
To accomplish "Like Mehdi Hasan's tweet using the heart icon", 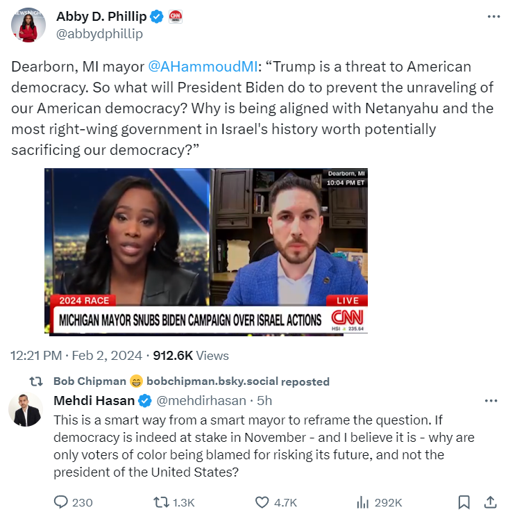I will pyautogui.click(x=262, y=502).
